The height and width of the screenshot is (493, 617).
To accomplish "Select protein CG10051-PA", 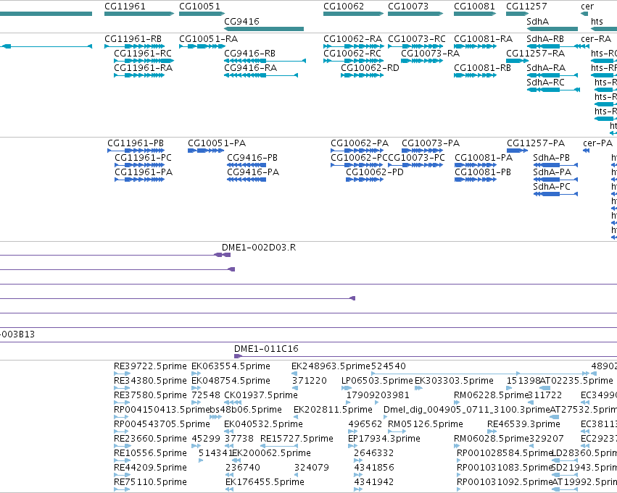I will pos(206,151).
